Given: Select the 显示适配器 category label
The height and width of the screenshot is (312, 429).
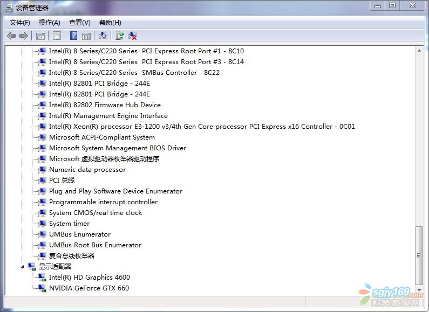Looking at the screenshot, I should point(55,266).
